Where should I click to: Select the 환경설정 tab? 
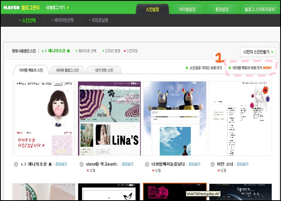(222, 9)
